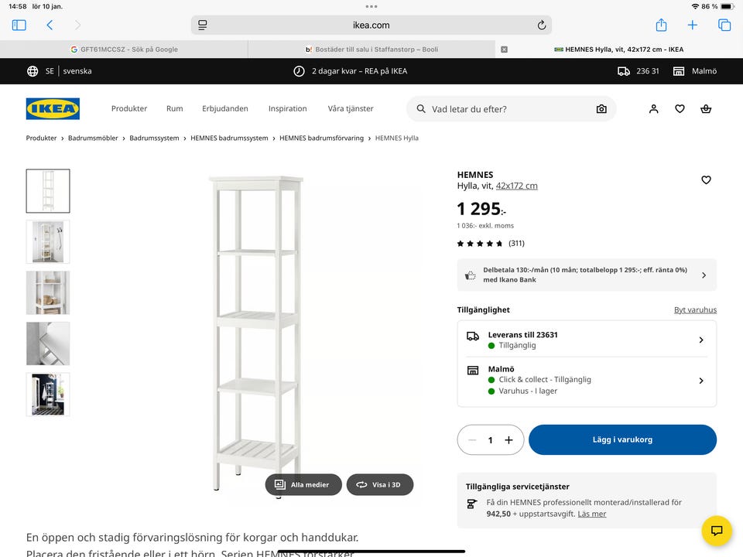The width and height of the screenshot is (743, 557).
Task: Save HEMNES shelf to favorites heart
Action: coord(706,180)
